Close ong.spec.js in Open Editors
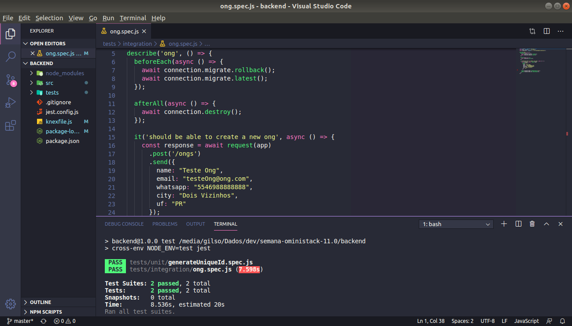Screen dimensions: 572x326 32,53
